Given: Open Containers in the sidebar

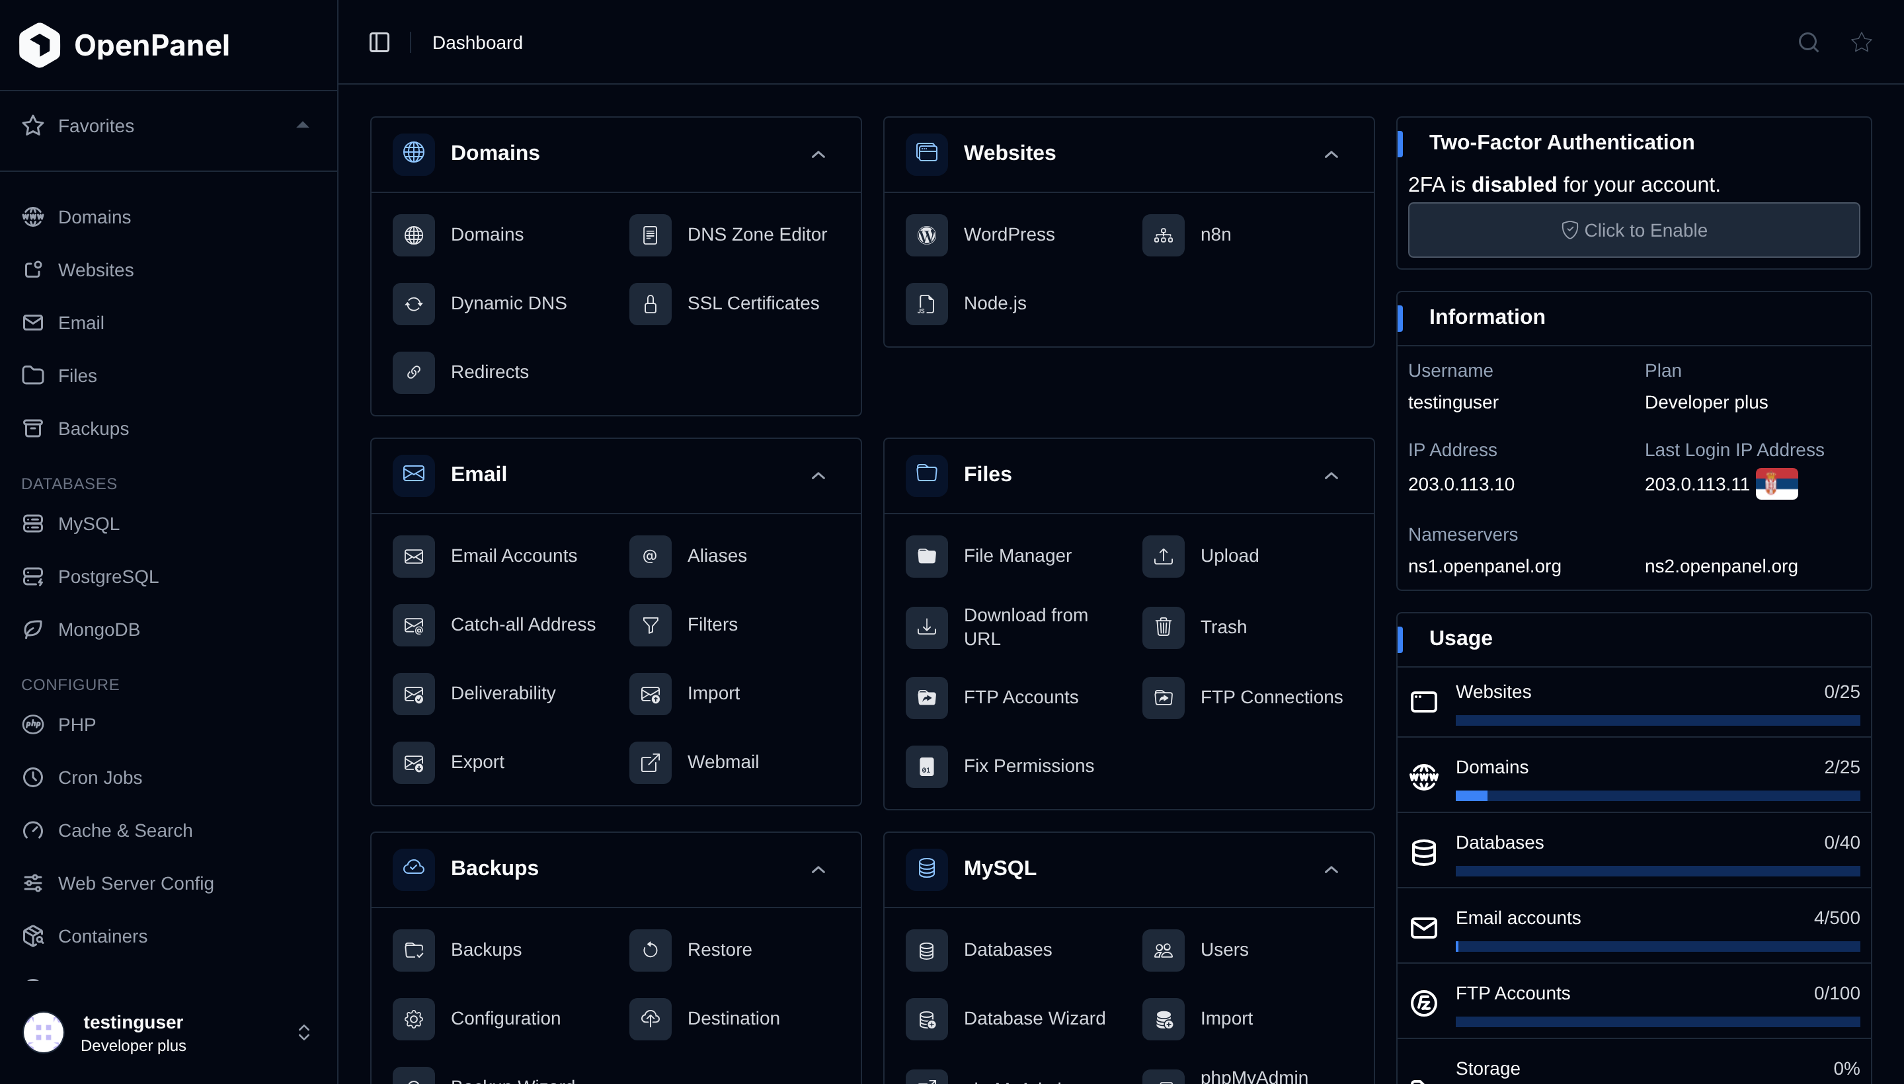Looking at the screenshot, I should click(x=169, y=937).
